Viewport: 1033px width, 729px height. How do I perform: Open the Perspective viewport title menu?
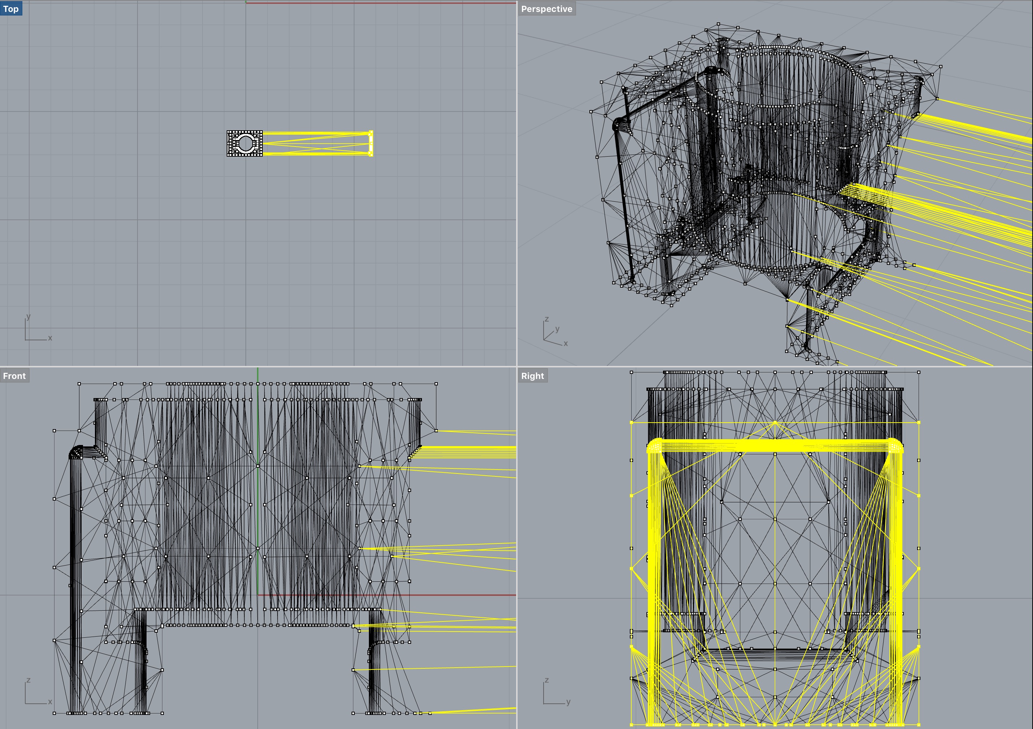click(547, 9)
